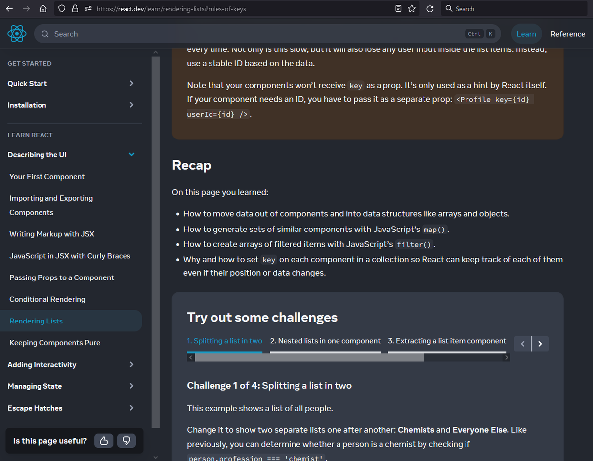593x461 pixels.
Task: Select challenge tab 1. Splitting a list in two
Action: [224, 341]
